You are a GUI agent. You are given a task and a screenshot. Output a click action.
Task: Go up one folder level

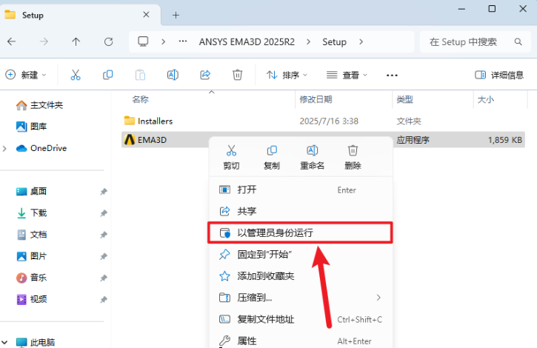tap(76, 41)
